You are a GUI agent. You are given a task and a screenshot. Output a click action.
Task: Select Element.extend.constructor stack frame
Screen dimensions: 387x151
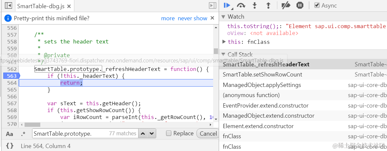[303, 126]
